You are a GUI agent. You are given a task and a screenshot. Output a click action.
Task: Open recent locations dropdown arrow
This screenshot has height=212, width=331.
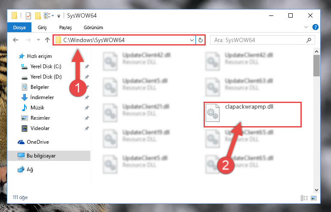pyautogui.click(x=38, y=40)
